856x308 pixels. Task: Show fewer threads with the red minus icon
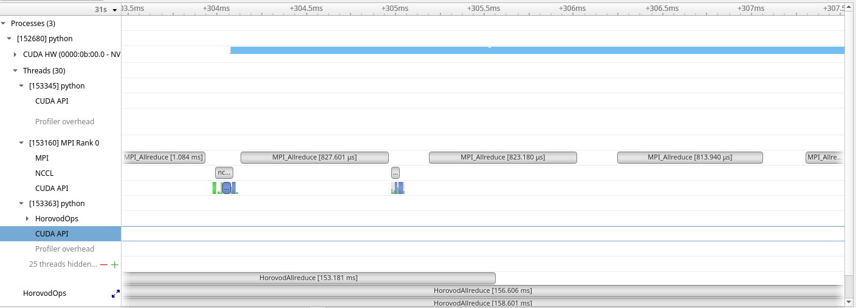coord(104,264)
